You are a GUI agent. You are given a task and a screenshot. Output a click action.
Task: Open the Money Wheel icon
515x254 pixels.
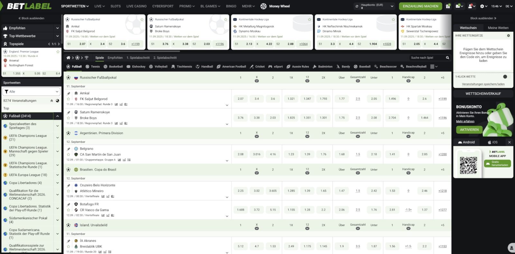click(263, 6)
